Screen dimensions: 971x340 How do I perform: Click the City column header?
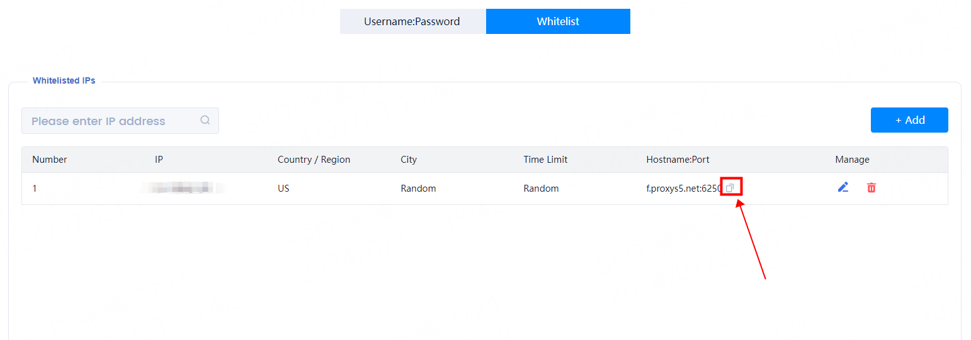coord(409,160)
